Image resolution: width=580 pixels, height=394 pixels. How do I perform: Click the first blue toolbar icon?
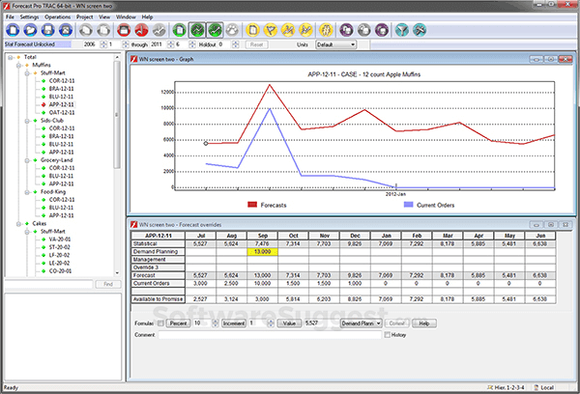click(12, 30)
